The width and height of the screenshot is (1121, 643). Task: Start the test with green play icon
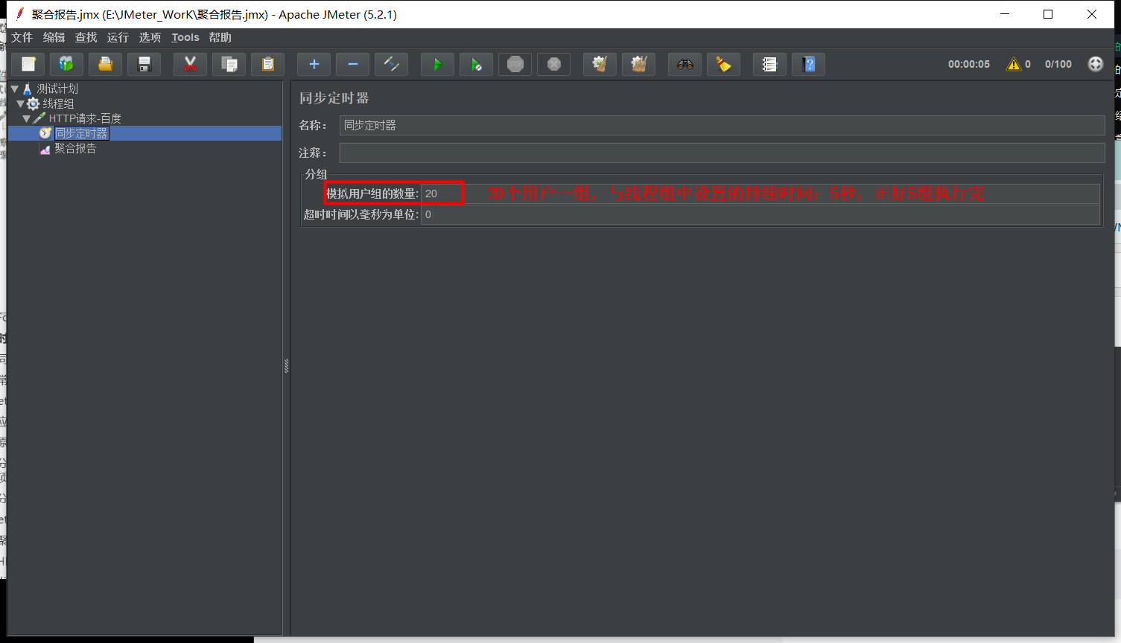pyautogui.click(x=437, y=64)
